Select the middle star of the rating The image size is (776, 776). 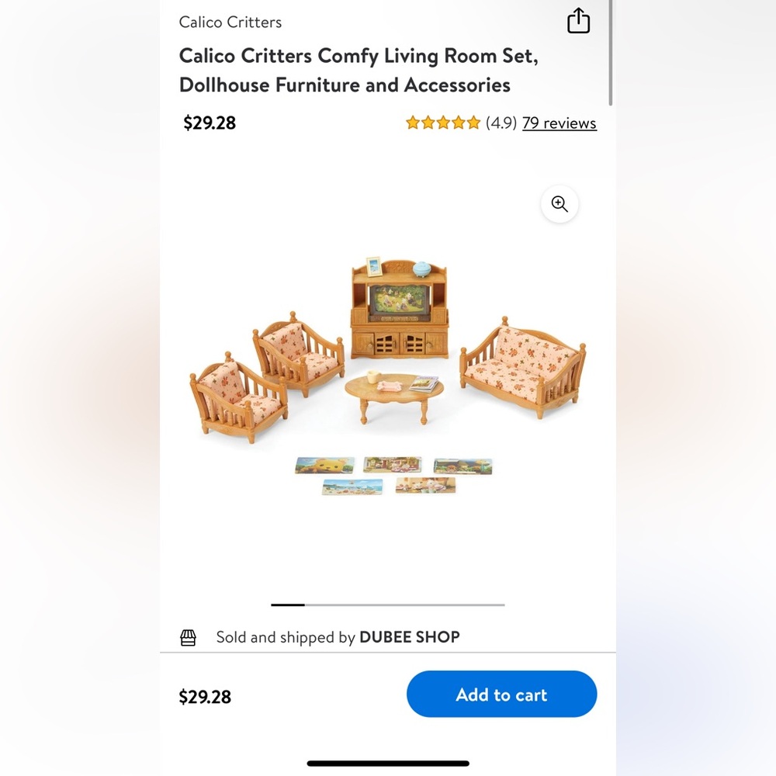443,123
